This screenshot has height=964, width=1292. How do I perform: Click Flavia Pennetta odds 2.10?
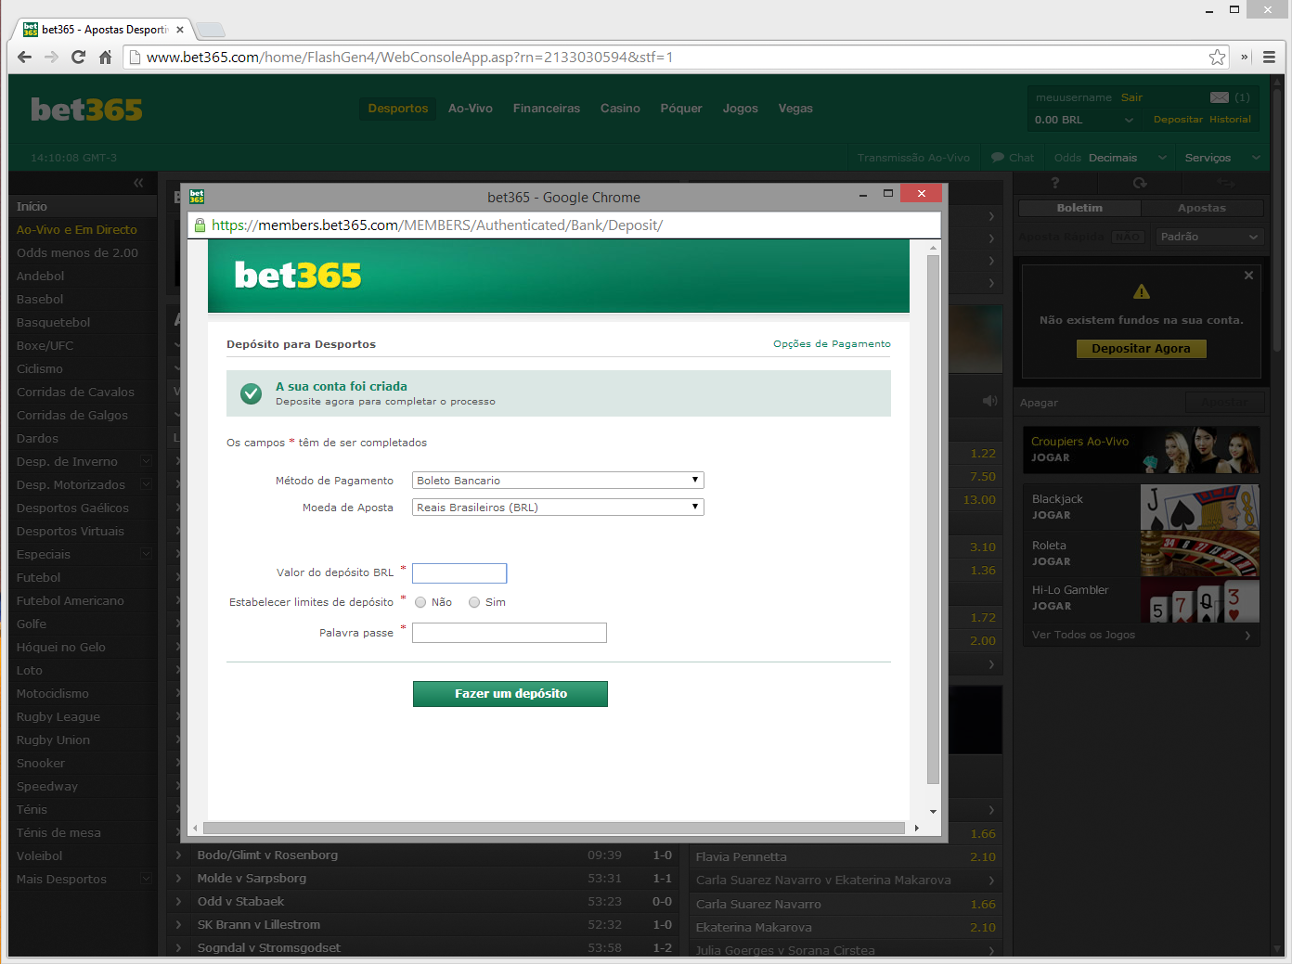point(983,857)
